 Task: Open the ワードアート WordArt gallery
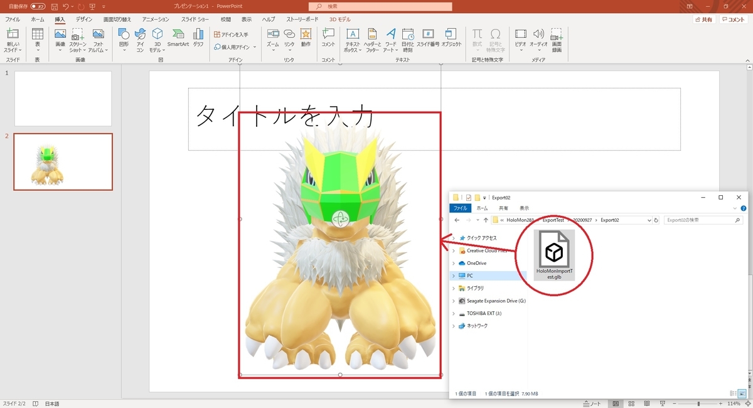(x=390, y=40)
